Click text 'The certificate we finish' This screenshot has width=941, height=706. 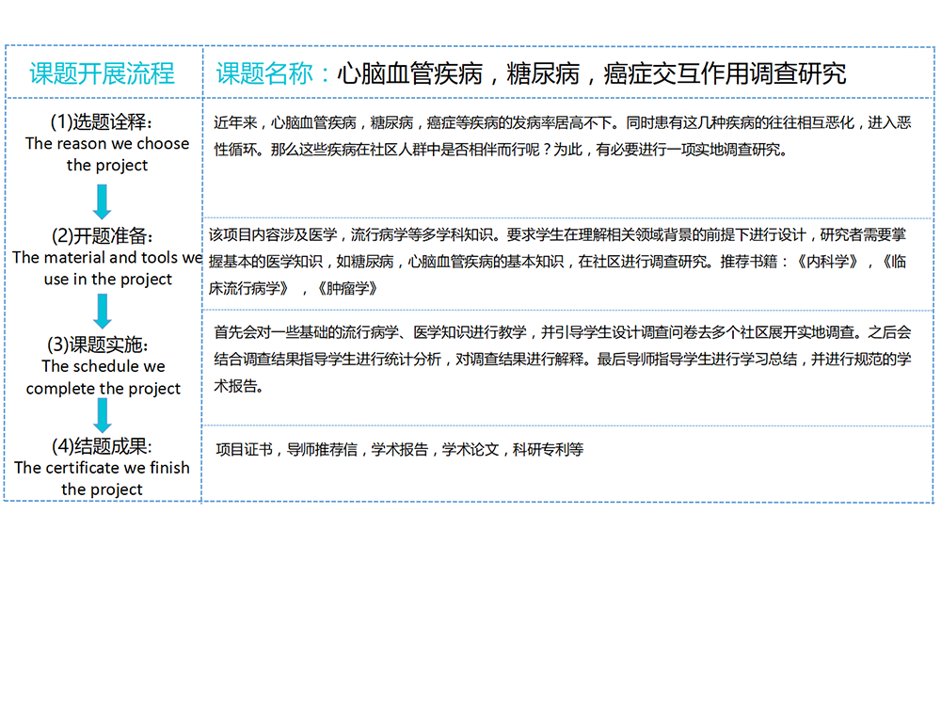(x=102, y=468)
